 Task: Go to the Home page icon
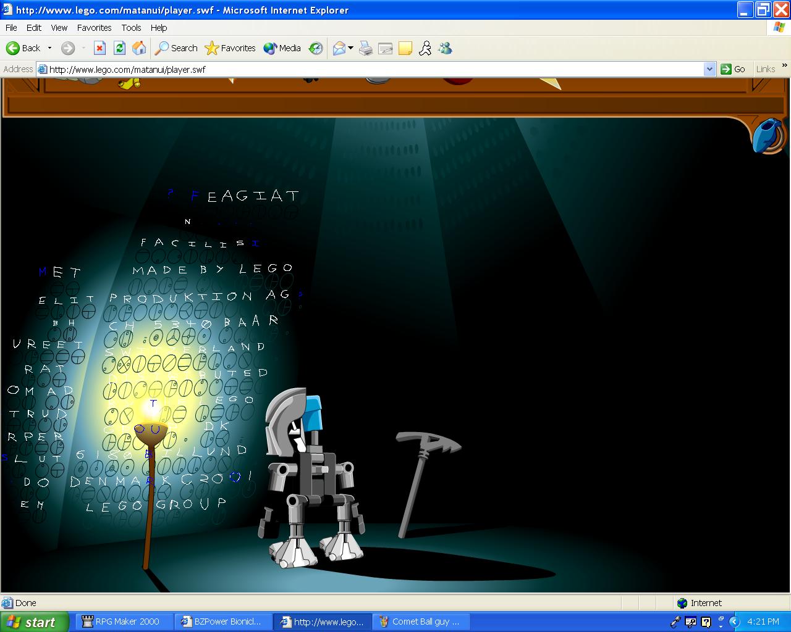[139, 48]
